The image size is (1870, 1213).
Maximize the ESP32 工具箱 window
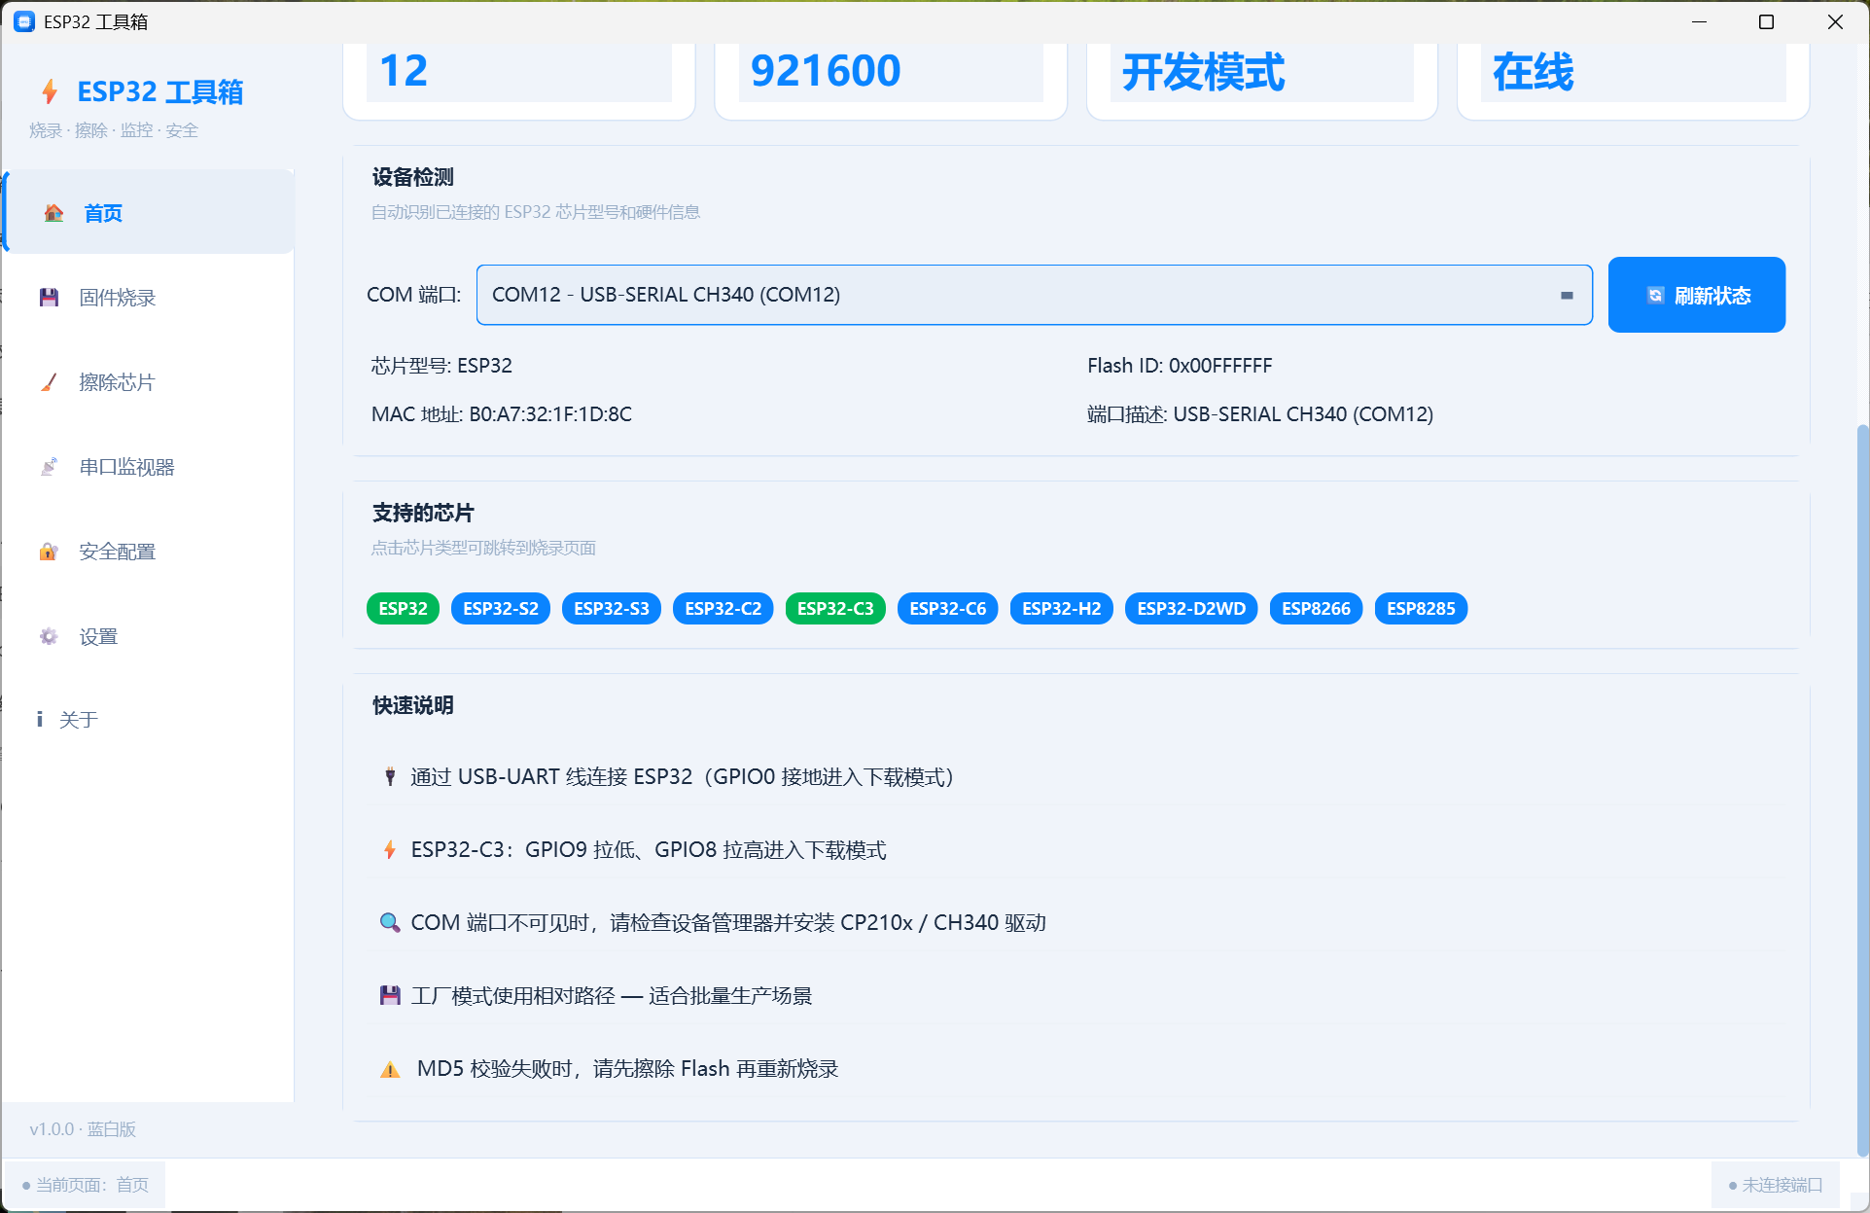coord(1767,21)
